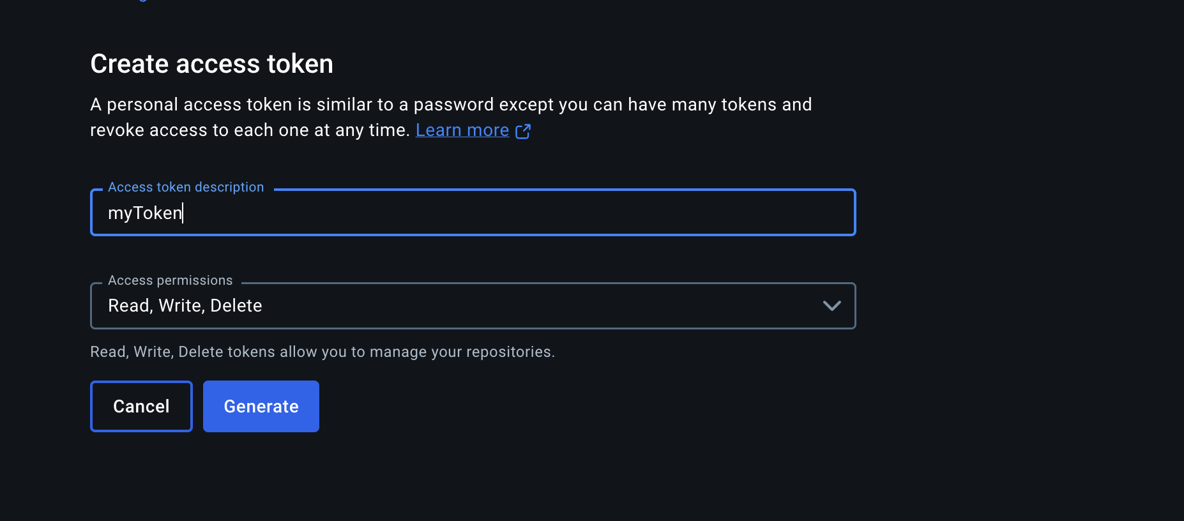The width and height of the screenshot is (1184, 521).
Task: Open the Access permissions dropdown
Action: 473,306
